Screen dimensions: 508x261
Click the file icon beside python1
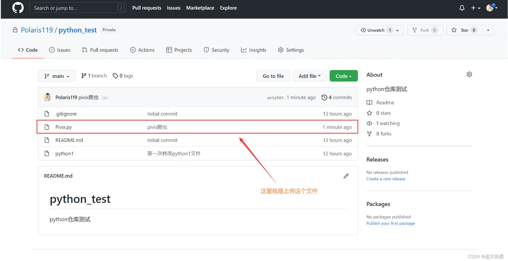(47, 153)
